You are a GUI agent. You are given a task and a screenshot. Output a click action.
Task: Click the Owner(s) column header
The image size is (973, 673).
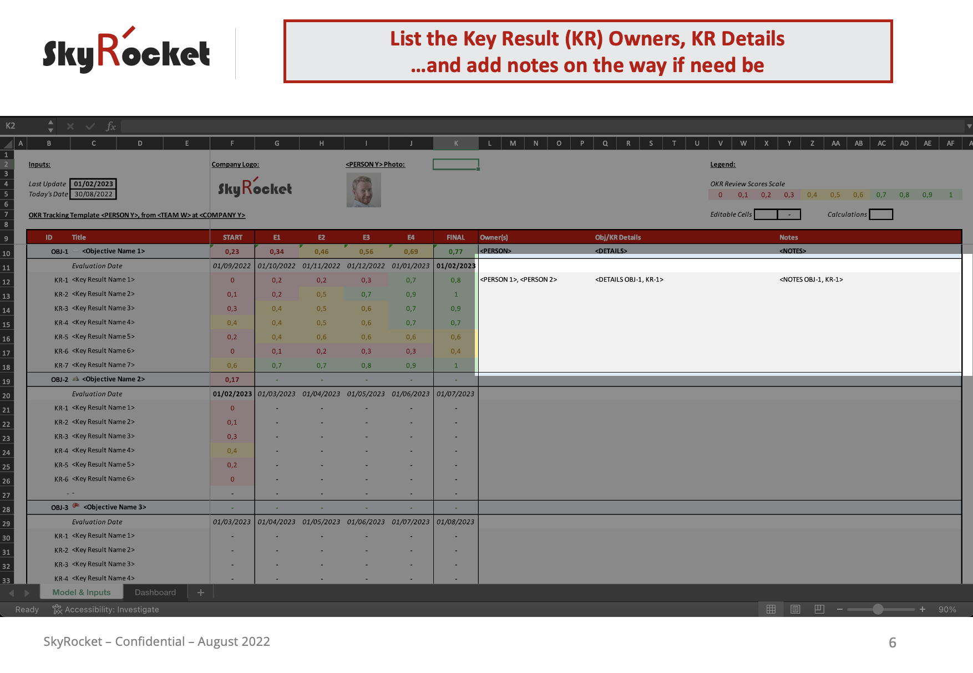pyautogui.click(x=494, y=237)
